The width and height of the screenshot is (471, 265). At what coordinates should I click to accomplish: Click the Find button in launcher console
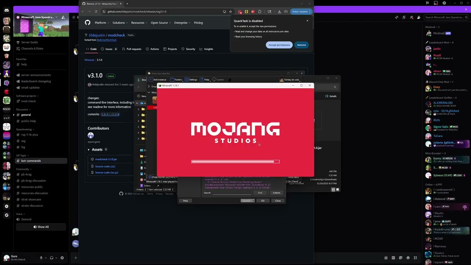[260, 193]
